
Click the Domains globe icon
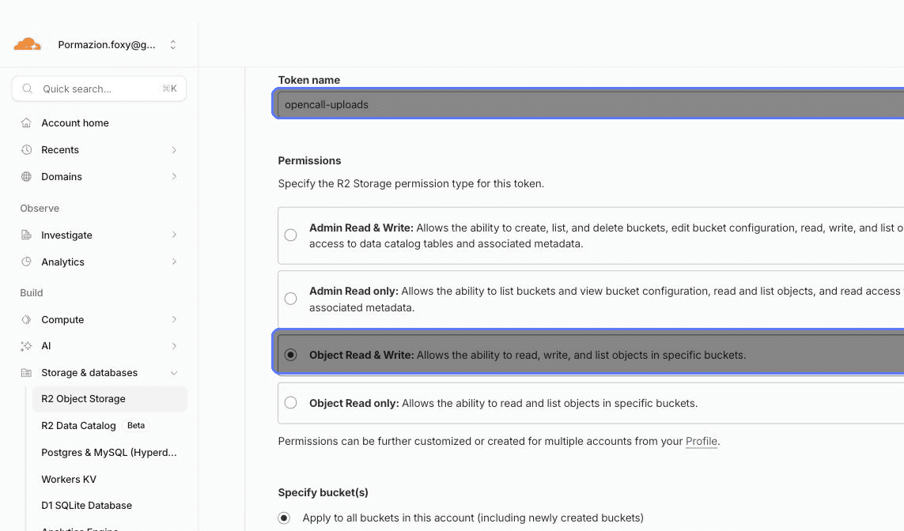tap(26, 177)
